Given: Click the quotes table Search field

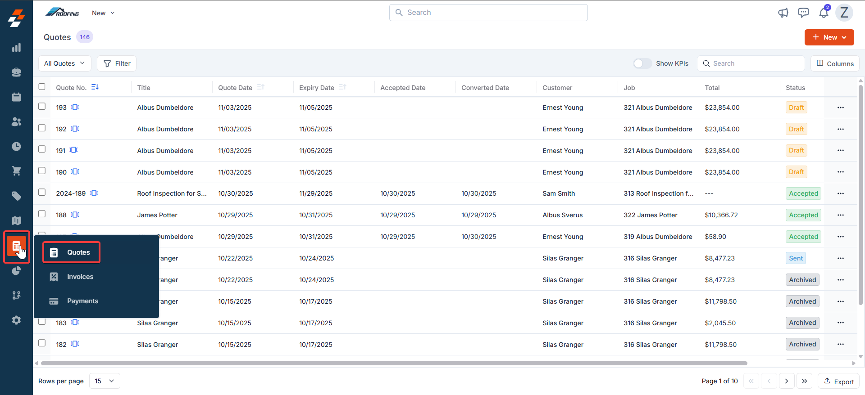Looking at the screenshot, I should tap(751, 63).
